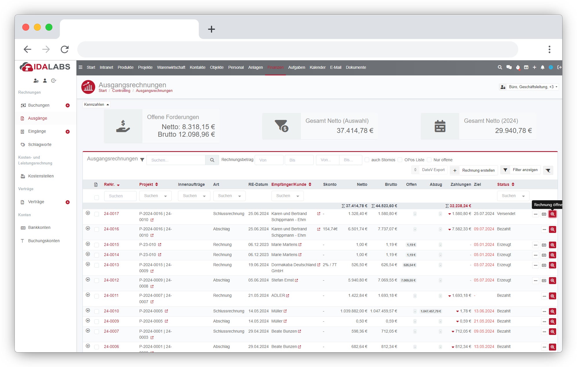Toggle the split columns layout icon

click(x=526, y=67)
